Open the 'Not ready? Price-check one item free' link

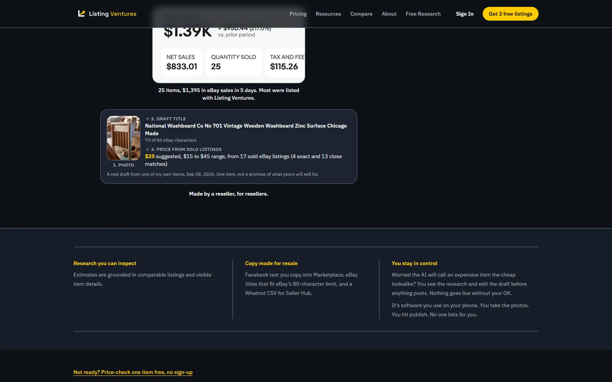(x=133, y=372)
